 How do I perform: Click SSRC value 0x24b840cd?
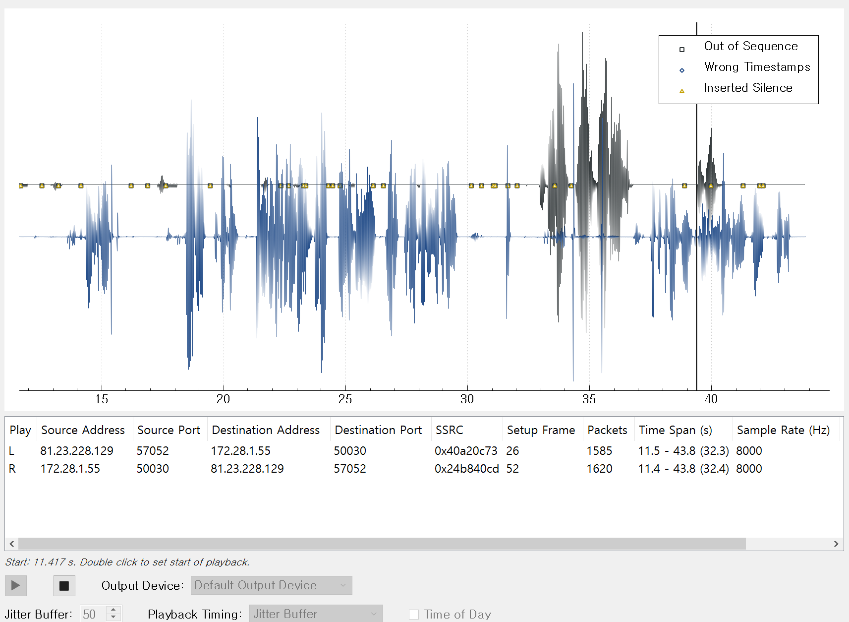click(x=467, y=469)
